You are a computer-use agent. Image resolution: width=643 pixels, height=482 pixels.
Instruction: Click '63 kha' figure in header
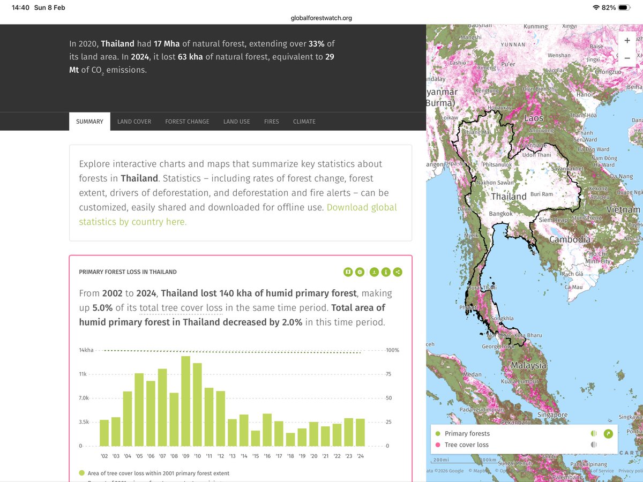point(189,57)
